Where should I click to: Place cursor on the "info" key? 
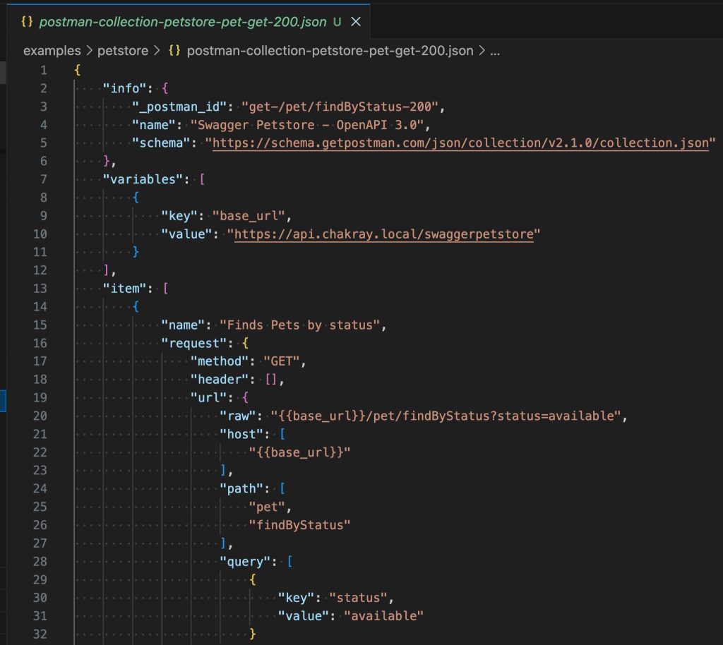(126, 88)
